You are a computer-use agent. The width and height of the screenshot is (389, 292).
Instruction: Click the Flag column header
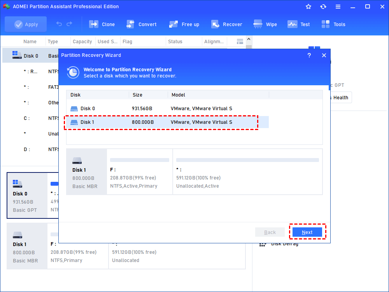[x=127, y=42]
